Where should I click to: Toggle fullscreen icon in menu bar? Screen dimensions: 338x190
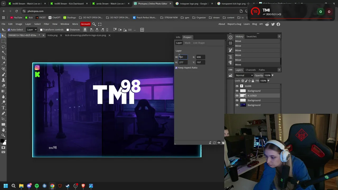(100, 24)
